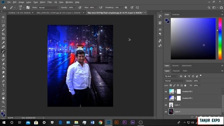The image size is (224, 126).
Task: Hide Layer 1 visibility eye
Action: [166, 105]
